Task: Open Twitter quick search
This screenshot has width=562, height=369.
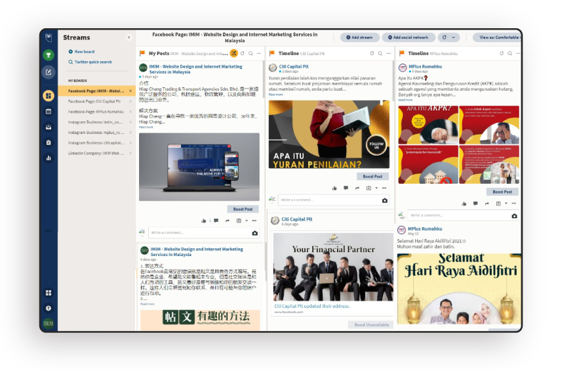Action: [90, 62]
